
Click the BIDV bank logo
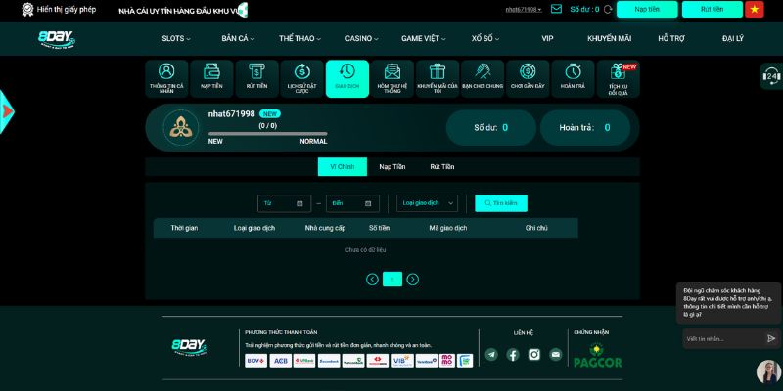point(255,361)
